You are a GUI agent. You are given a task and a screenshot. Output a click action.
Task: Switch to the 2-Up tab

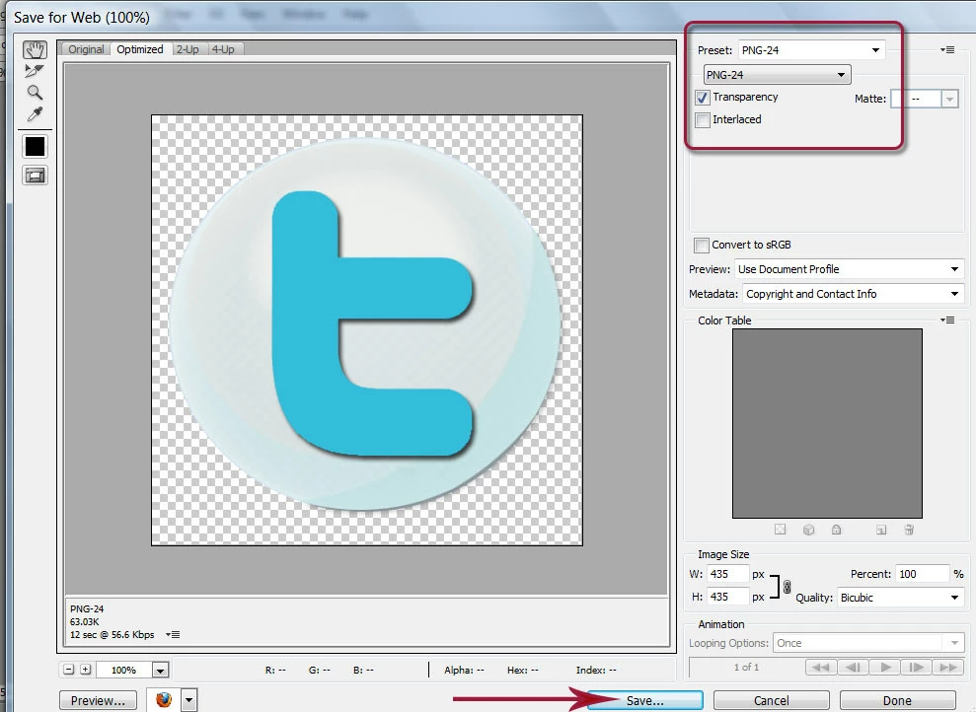[x=188, y=49]
